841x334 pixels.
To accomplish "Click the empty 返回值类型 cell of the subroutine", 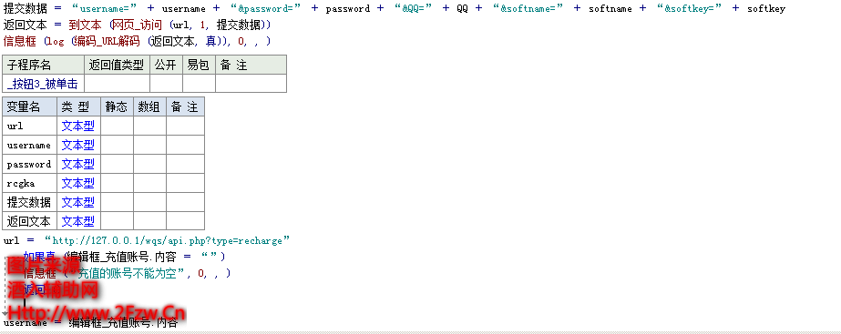I will [118, 84].
